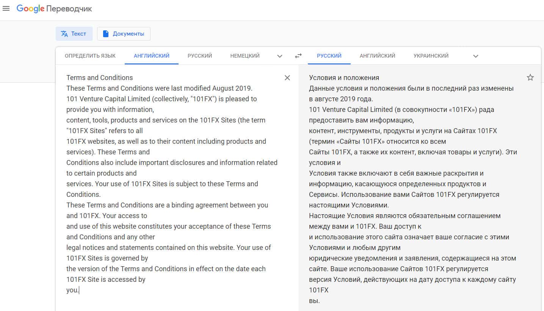Click the Google logo

point(30,9)
